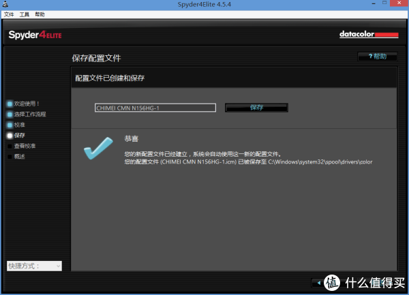This screenshot has width=409, height=295.
Task: Maximize the Spyder4Elite window
Action: 384,3
